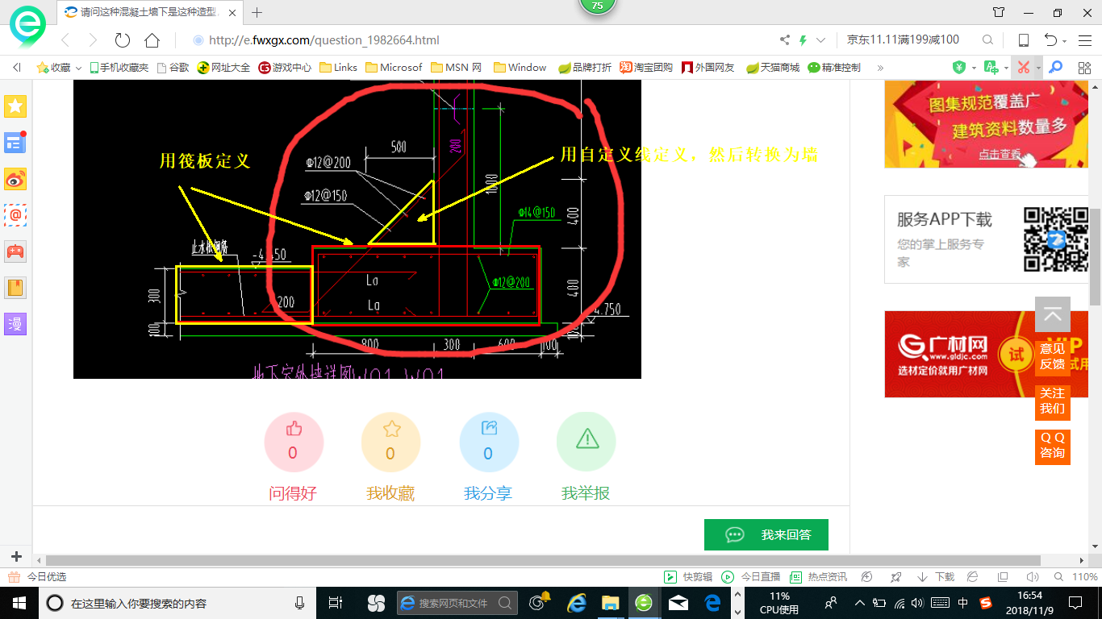1102x619 pixels.
Task: Open the Windows Start menu
Action: (x=19, y=602)
